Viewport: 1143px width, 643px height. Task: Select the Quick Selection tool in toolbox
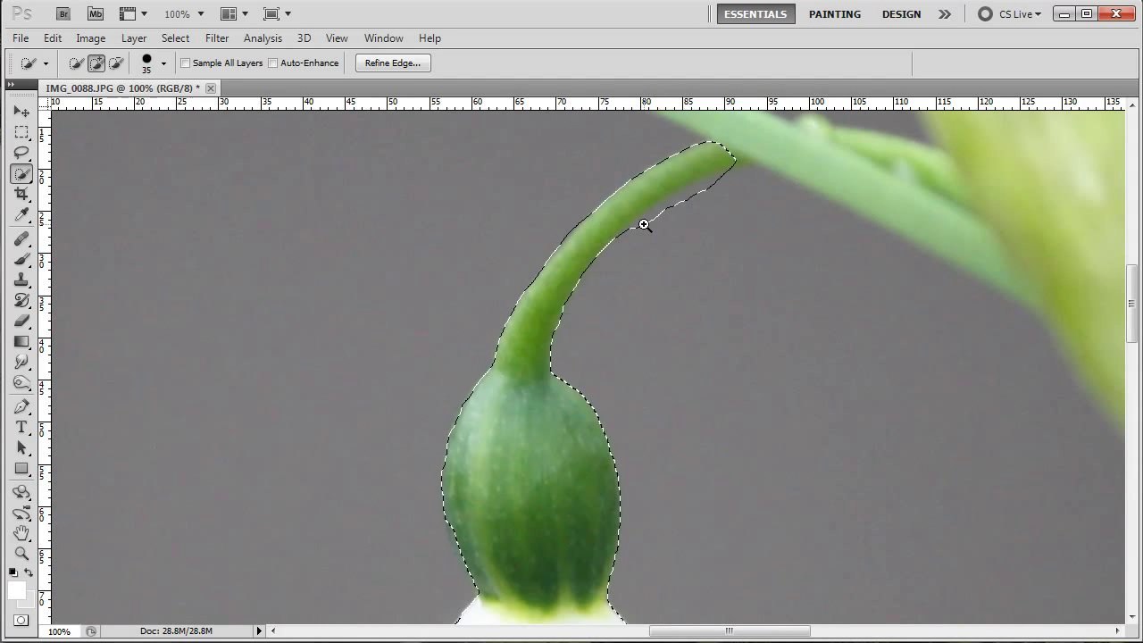(x=21, y=173)
